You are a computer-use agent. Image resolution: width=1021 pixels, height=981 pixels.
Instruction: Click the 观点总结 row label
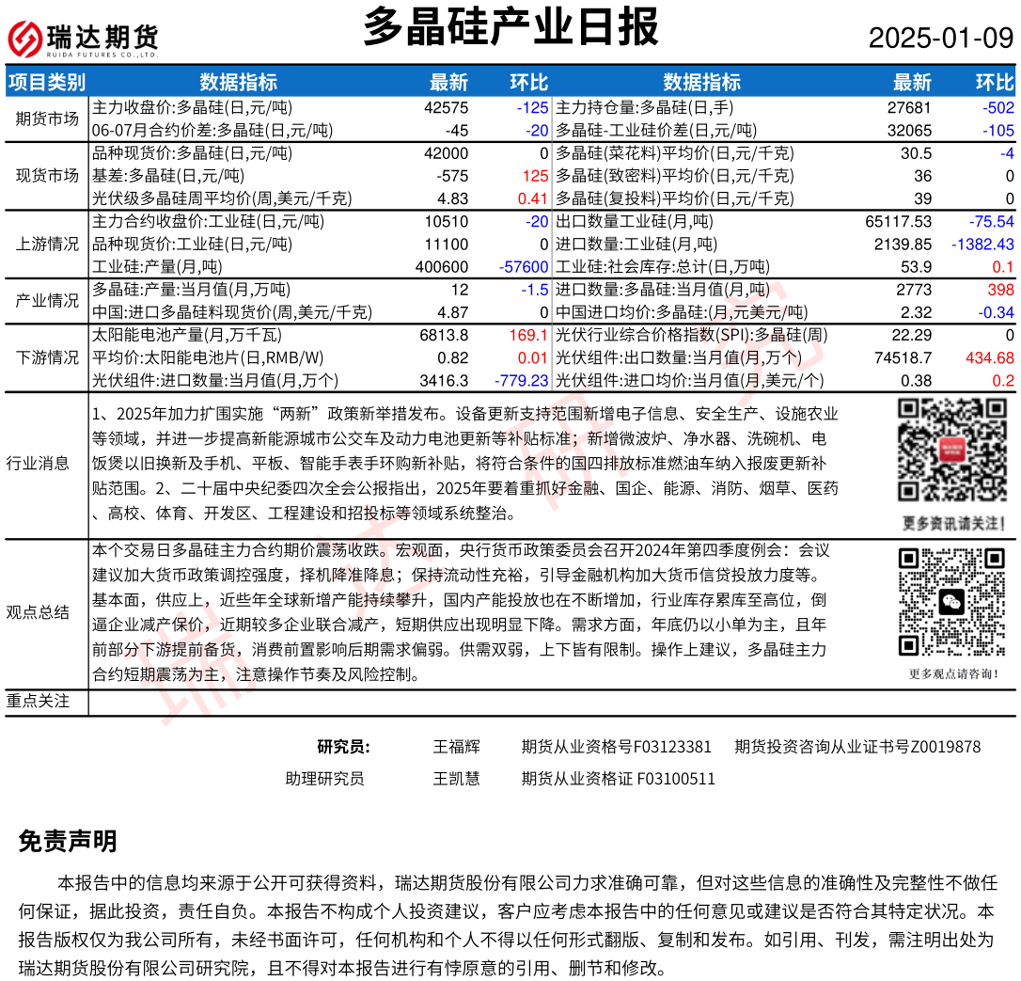click(38, 613)
